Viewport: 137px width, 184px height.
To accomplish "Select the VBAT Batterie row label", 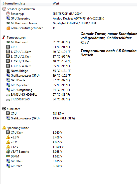I will click(20, 152).
